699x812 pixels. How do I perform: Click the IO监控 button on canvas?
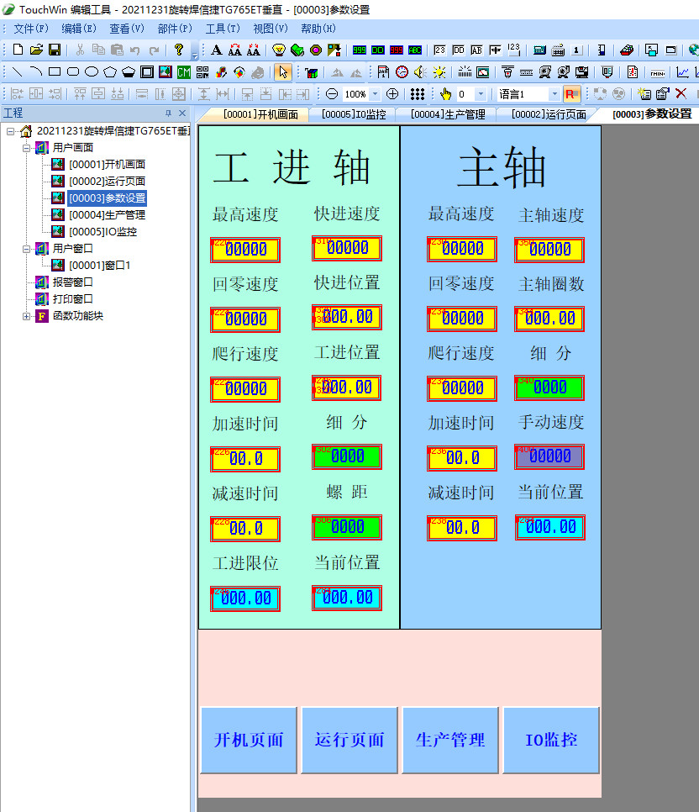pos(551,740)
